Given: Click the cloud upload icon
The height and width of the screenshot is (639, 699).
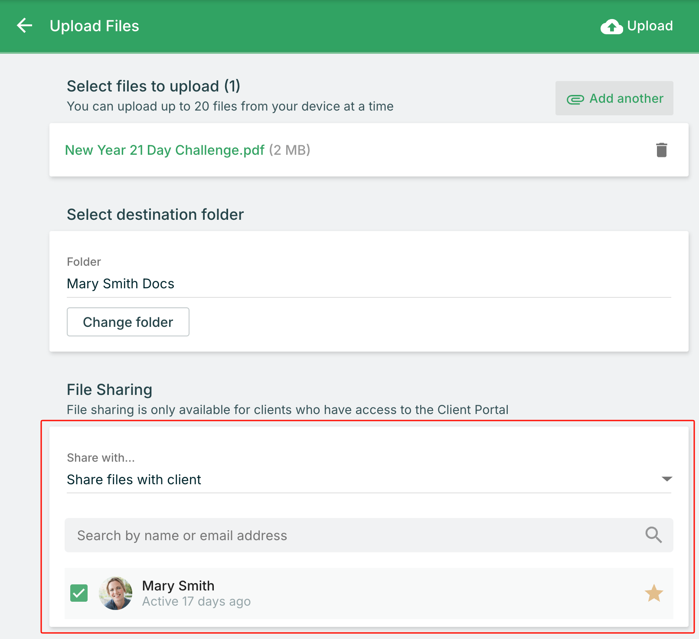Looking at the screenshot, I should click(x=611, y=26).
